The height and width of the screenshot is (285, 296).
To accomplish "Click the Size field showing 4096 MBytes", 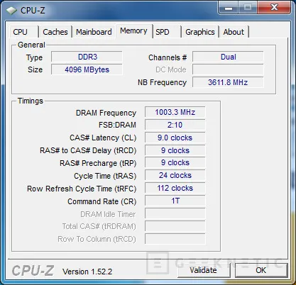I will (x=87, y=69).
